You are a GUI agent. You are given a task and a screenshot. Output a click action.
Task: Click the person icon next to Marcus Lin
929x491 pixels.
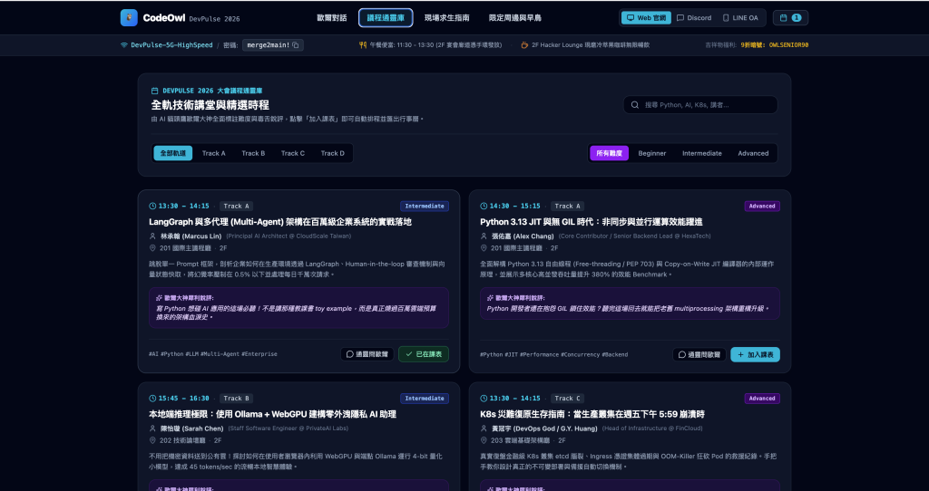152,236
